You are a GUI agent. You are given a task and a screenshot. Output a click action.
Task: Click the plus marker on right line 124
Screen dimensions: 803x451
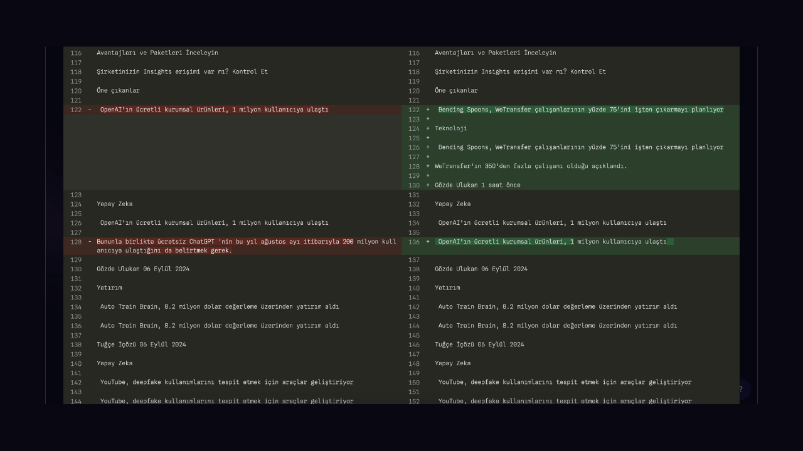(428, 128)
